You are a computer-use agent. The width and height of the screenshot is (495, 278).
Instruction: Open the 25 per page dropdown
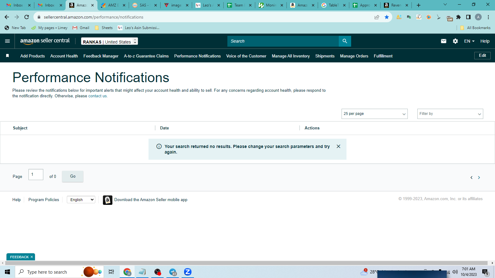(375, 114)
